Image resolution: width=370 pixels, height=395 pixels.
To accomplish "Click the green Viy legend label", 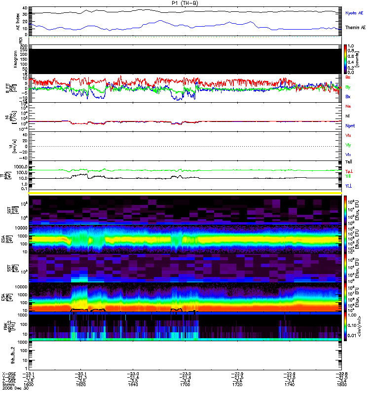I will coord(348,145).
